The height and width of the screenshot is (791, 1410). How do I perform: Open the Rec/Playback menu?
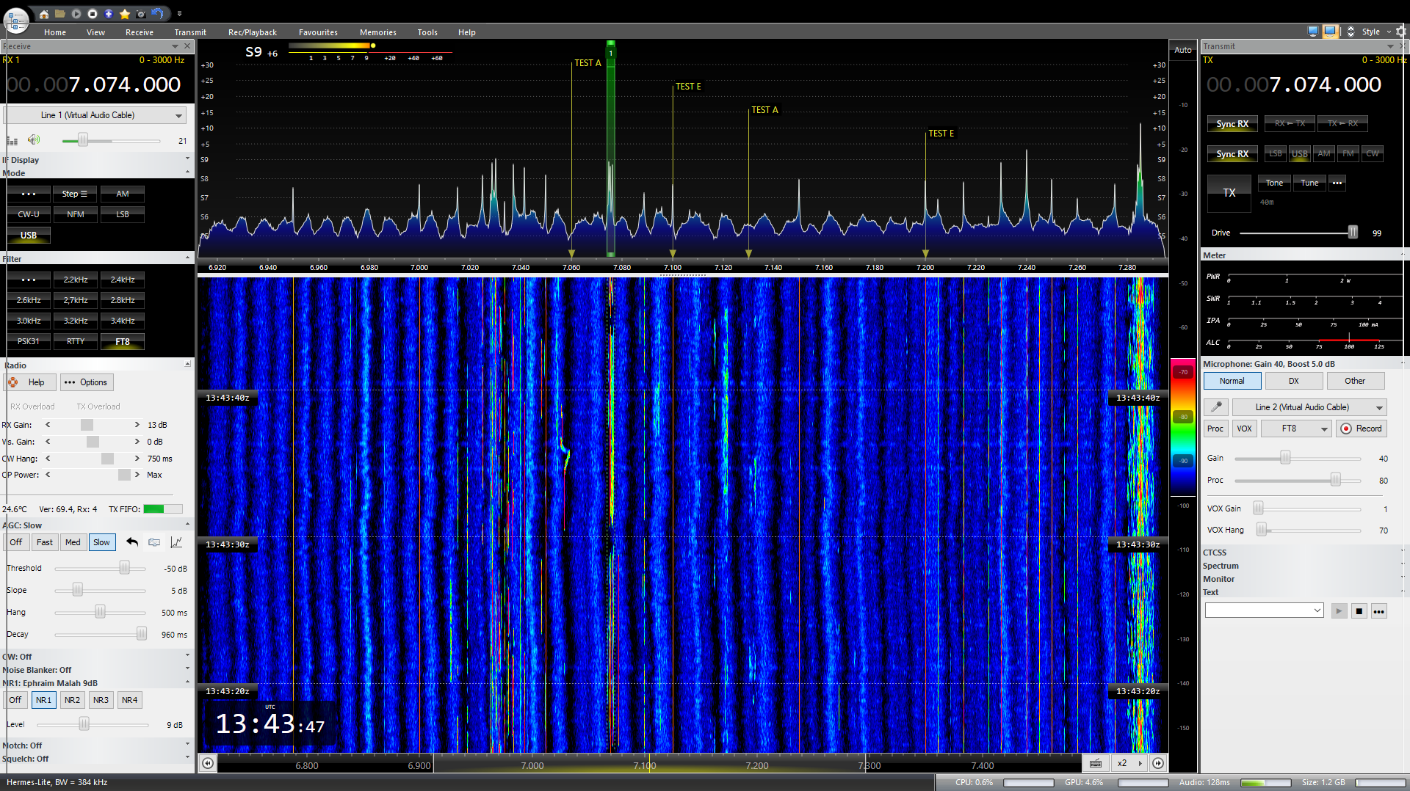[252, 32]
